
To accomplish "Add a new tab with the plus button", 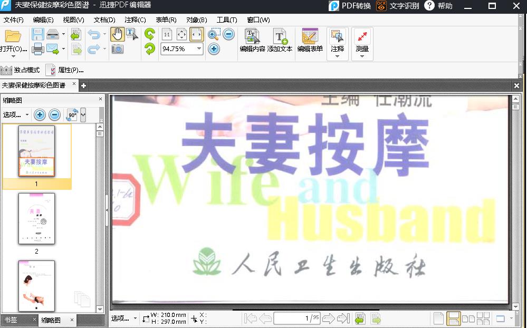I will [x=83, y=86].
